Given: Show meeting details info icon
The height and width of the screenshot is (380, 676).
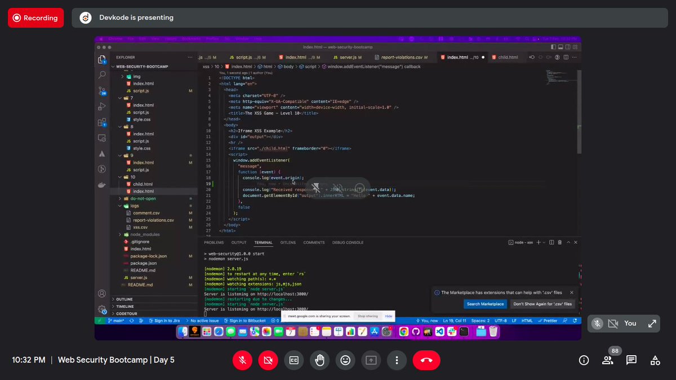Looking at the screenshot, I should tap(584, 360).
